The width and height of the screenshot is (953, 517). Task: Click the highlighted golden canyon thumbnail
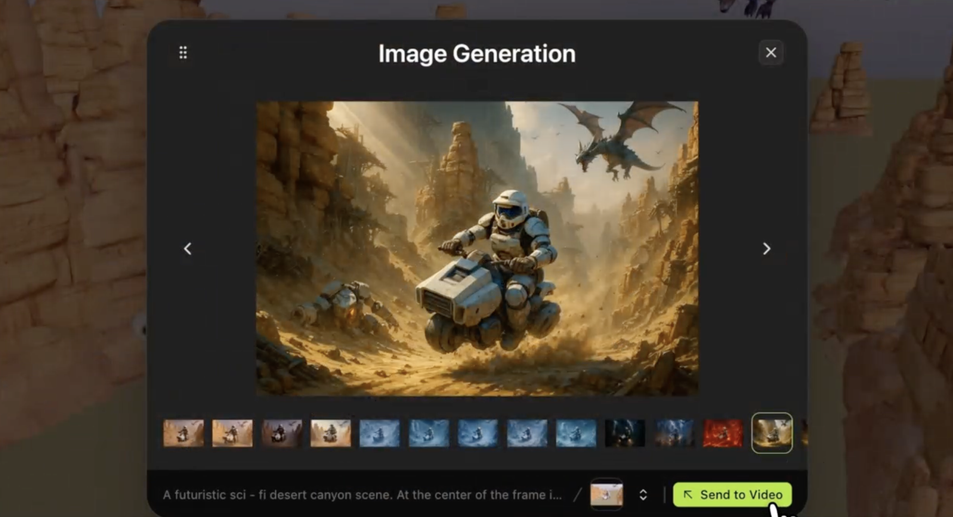pos(772,433)
